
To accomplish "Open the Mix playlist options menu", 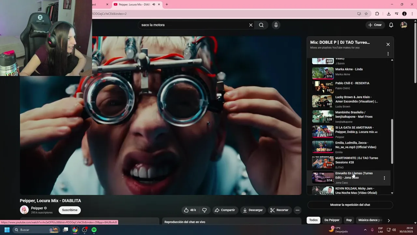I will pyautogui.click(x=388, y=54).
